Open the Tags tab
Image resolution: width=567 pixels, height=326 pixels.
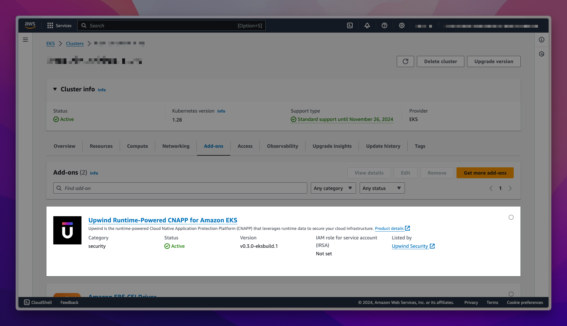click(x=420, y=146)
